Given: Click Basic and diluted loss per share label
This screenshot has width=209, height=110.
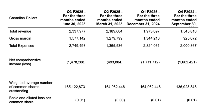Looking at the screenshot, I should [x=27, y=100].
